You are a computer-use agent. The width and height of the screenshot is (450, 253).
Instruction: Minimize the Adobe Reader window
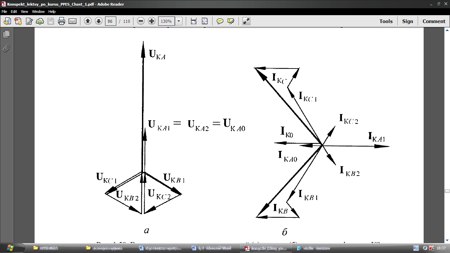[x=431, y=4]
